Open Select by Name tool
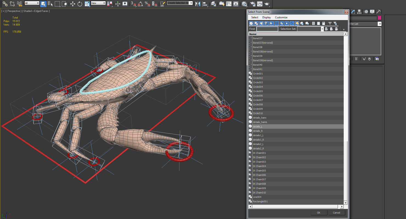 pyautogui.click(x=50, y=4)
